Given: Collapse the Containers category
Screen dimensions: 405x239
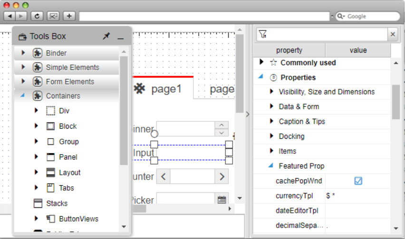Looking at the screenshot, I should click(x=23, y=95).
